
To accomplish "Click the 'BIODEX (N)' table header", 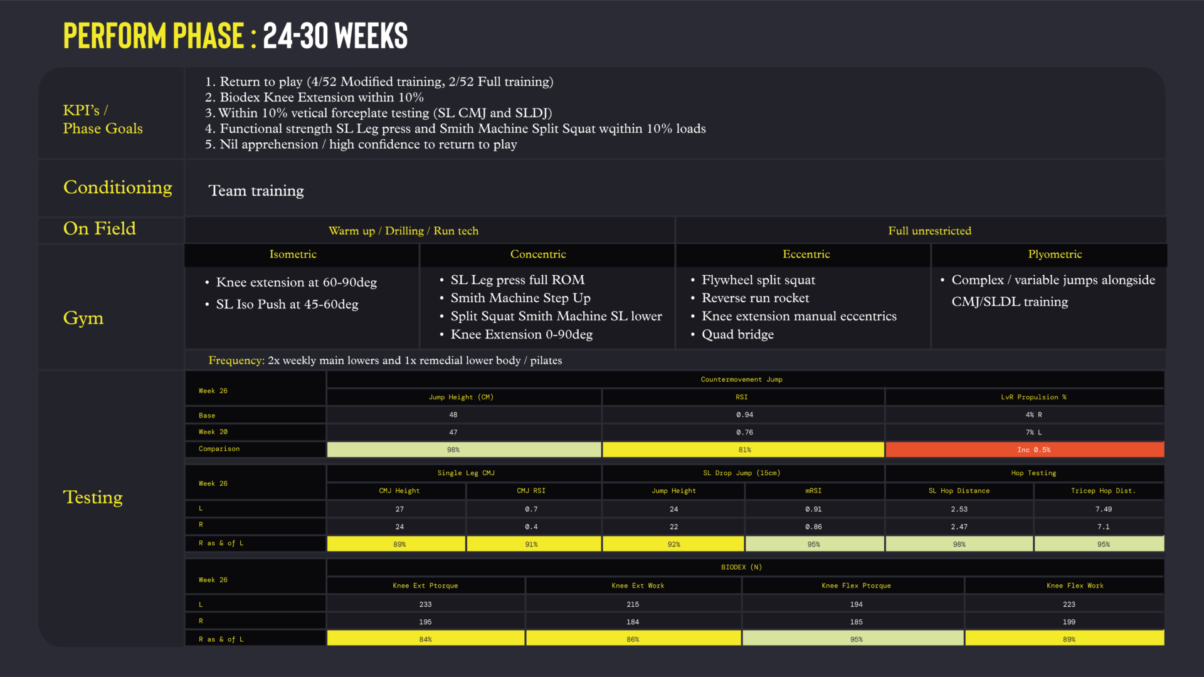I will 741,567.
